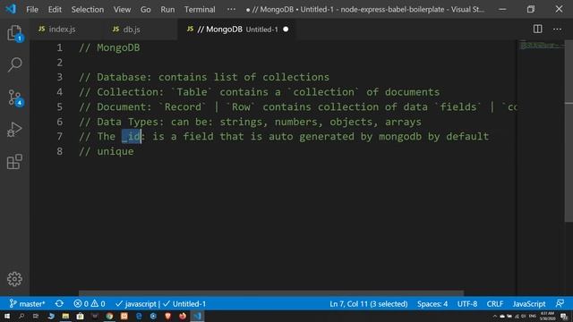Open the errors and warnings problems indicator
The width and height of the screenshot is (573, 322).
click(x=90, y=304)
